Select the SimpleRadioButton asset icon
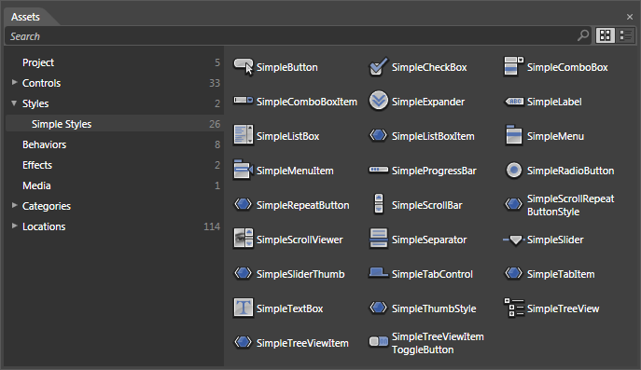Viewport: 641px width, 370px height. (x=513, y=171)
